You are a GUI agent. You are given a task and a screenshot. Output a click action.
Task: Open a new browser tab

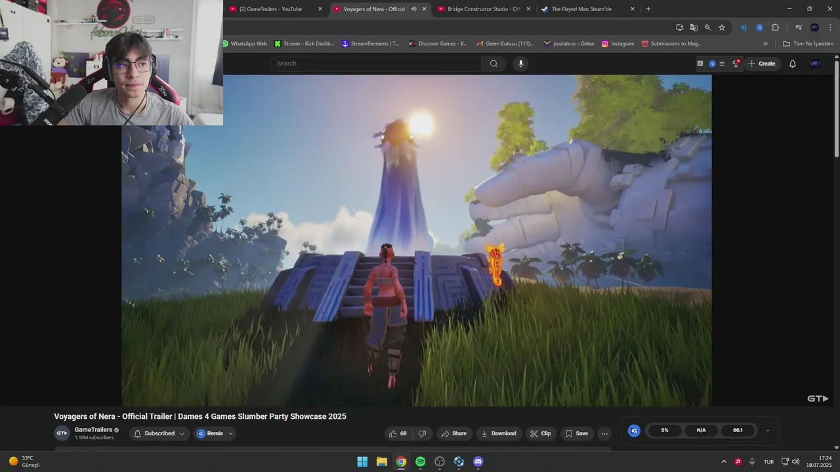point(648,9)
